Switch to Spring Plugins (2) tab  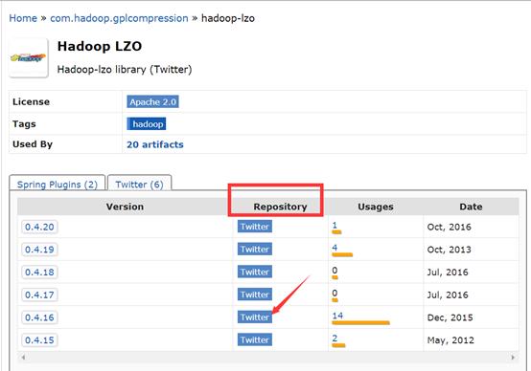tap(58, 185)
